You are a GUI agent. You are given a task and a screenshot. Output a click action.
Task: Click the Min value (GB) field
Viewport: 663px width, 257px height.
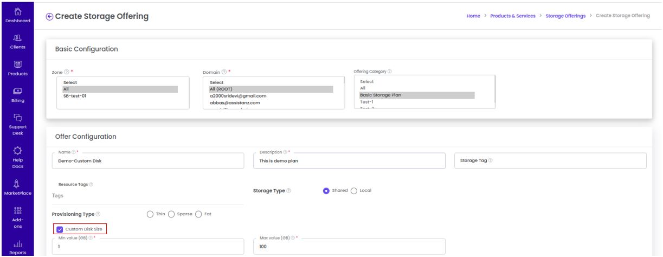click(148, 247)
